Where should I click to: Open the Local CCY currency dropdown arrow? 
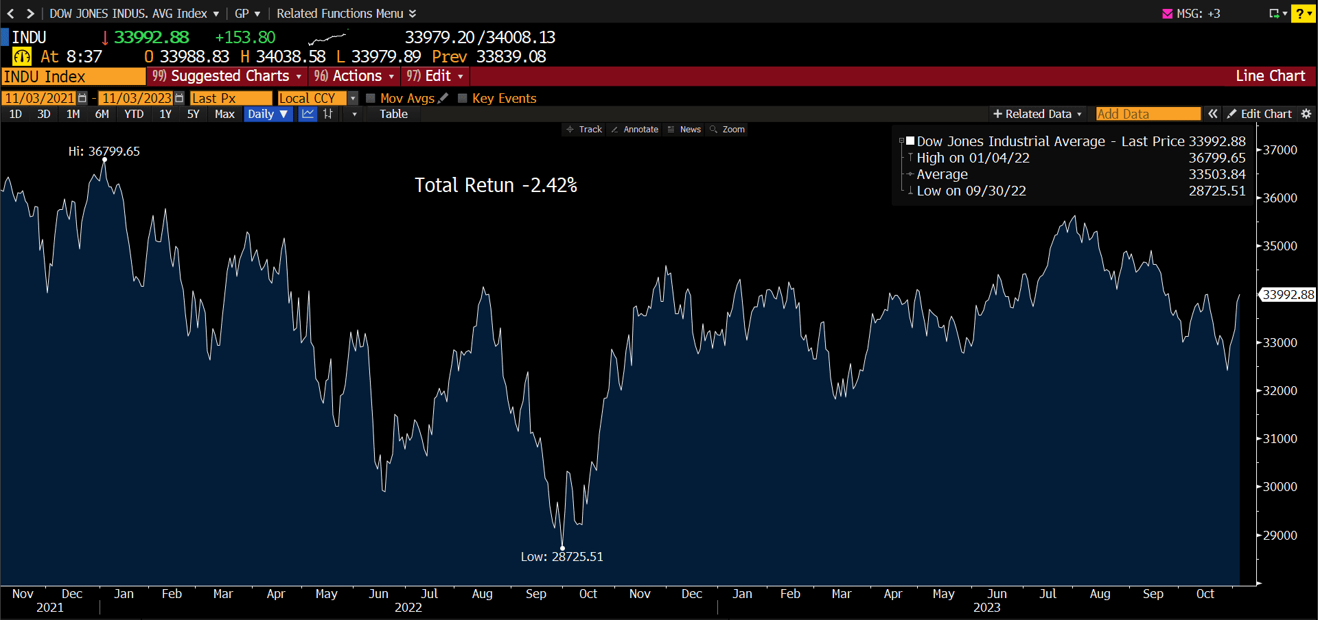pyautogui.click(x=353, y=98)
